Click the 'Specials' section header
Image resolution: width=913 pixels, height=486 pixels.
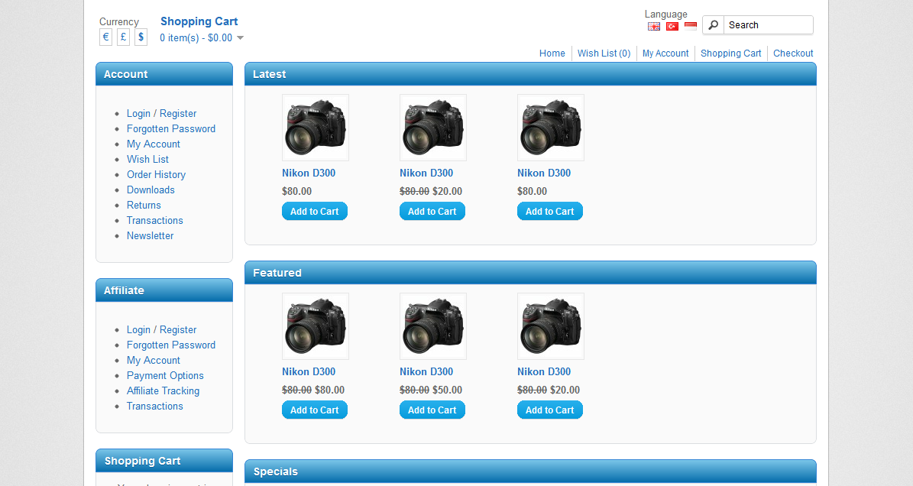coord(530,471)
